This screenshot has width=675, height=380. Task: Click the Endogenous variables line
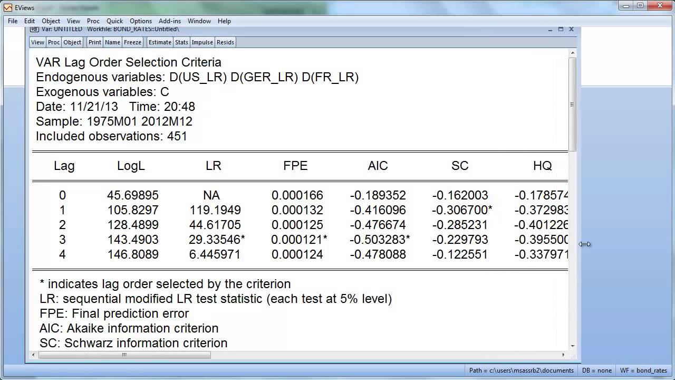pos(197,77)
